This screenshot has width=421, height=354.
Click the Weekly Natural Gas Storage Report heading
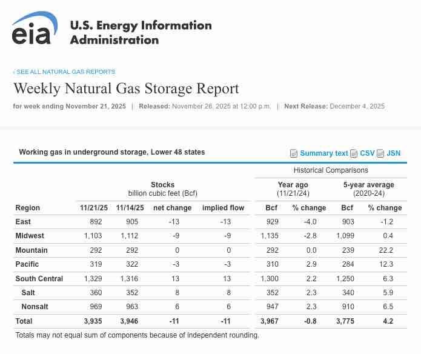point(126,88)
